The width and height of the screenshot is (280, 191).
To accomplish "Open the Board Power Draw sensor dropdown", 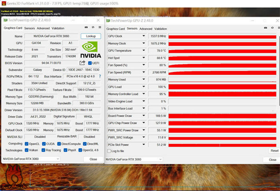I will [x=144, y=116].
